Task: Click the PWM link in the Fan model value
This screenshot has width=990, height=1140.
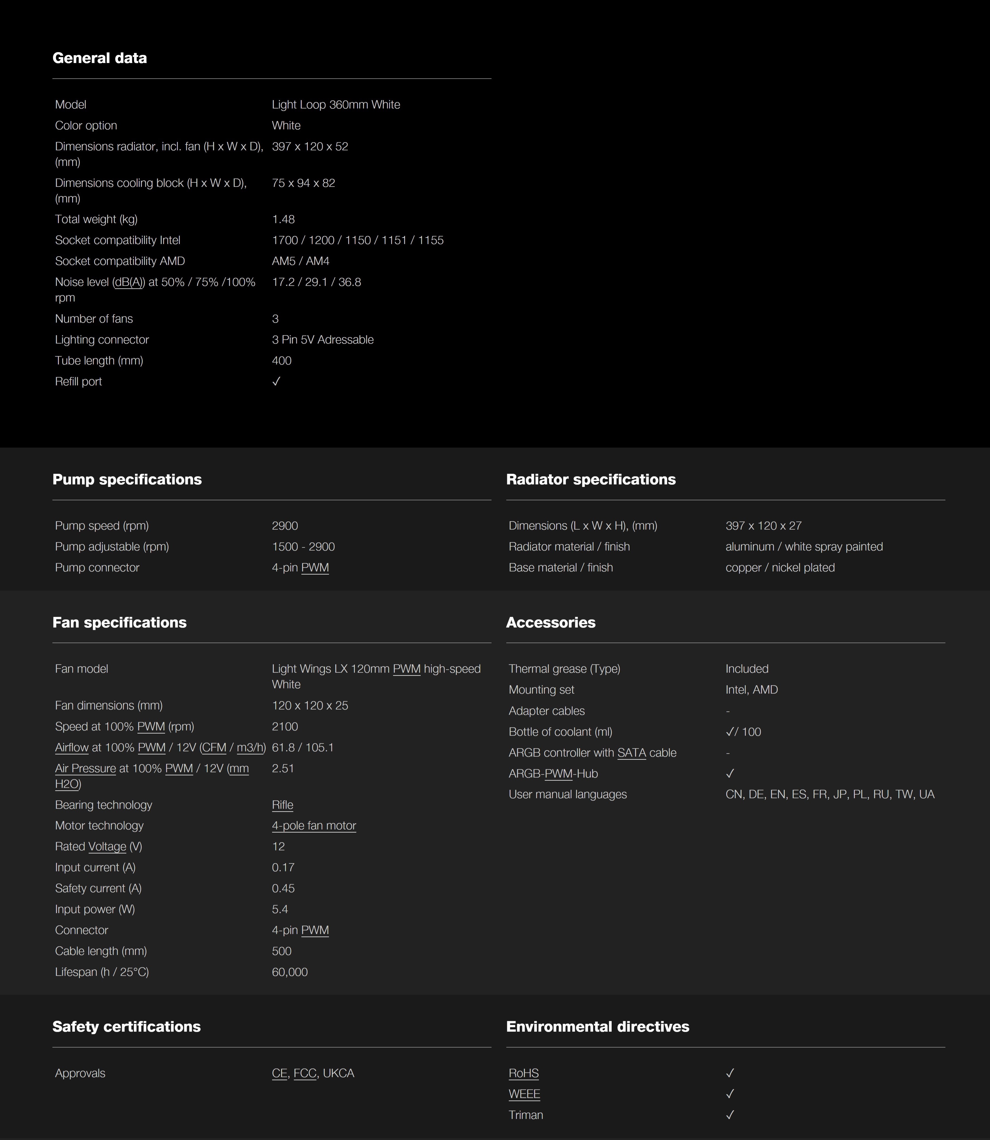Action: 406,669
